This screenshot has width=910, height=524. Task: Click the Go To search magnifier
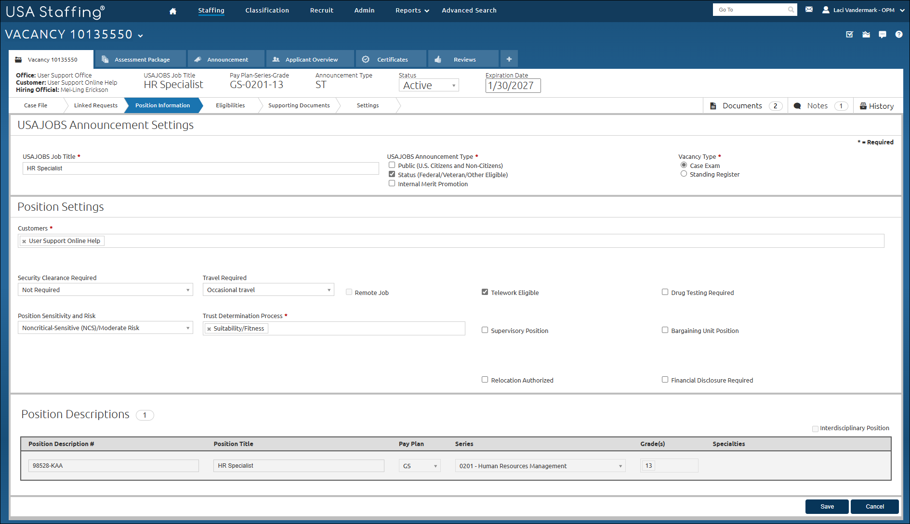791,10
